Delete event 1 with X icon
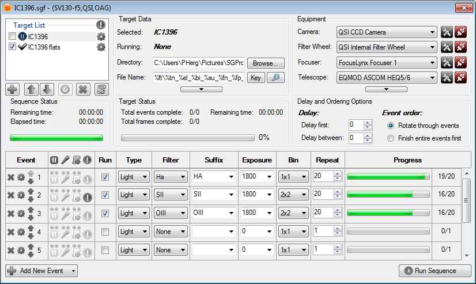 (11, 177)
